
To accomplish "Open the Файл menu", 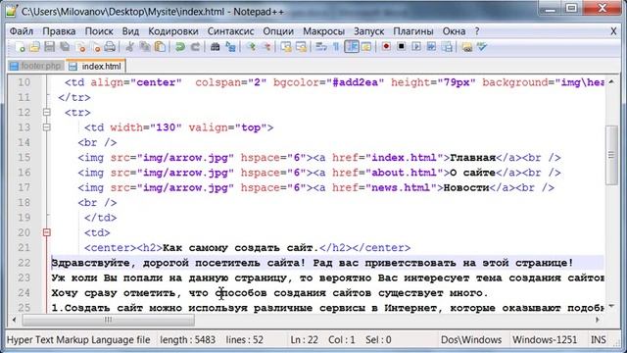I will pyautogui.click(x=22, y=31).
